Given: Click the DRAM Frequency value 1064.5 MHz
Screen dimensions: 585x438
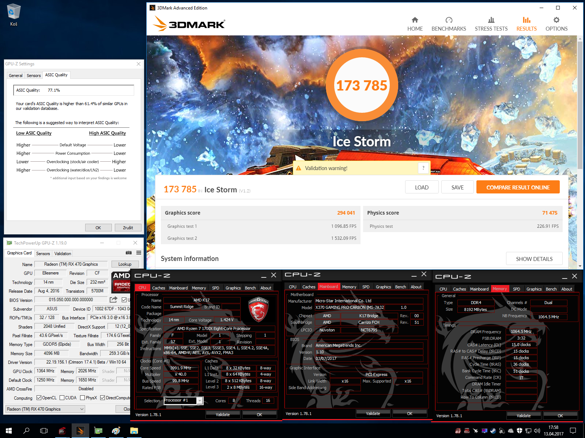Looking at the screenshot, I should 521,331.
